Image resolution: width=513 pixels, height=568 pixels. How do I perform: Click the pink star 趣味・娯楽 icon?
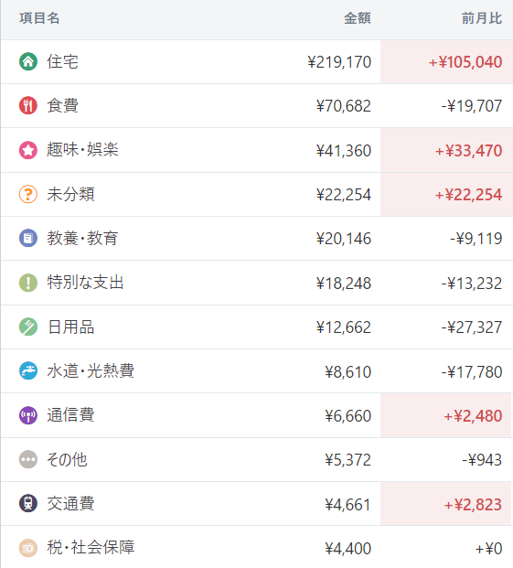coord(27,150)
